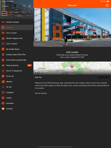Open My Google Space

point(17,49)
